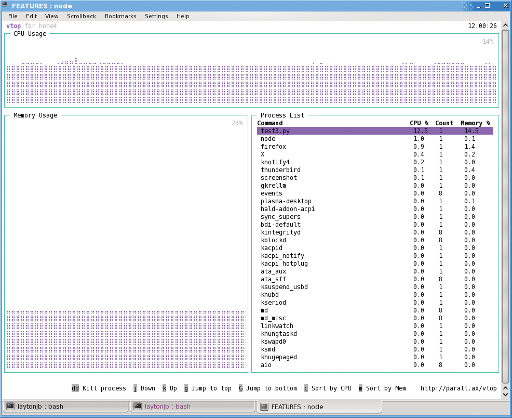Select the screenshot process row

[375, 178]
